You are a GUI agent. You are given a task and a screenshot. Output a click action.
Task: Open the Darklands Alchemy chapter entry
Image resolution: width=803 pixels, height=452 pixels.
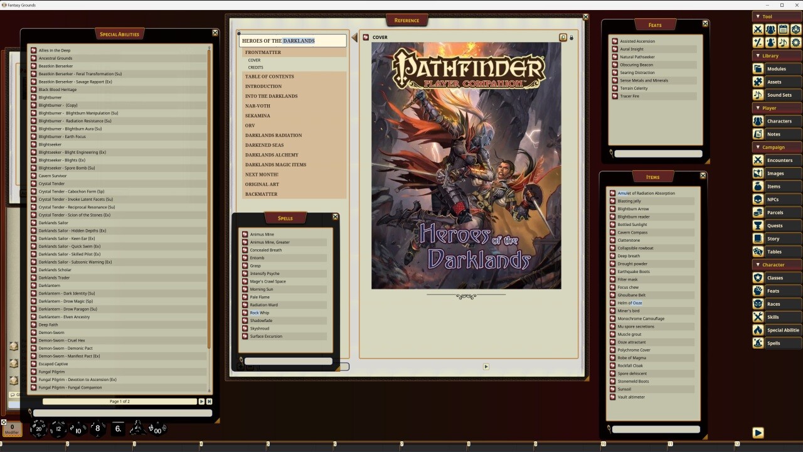[272, 154]
